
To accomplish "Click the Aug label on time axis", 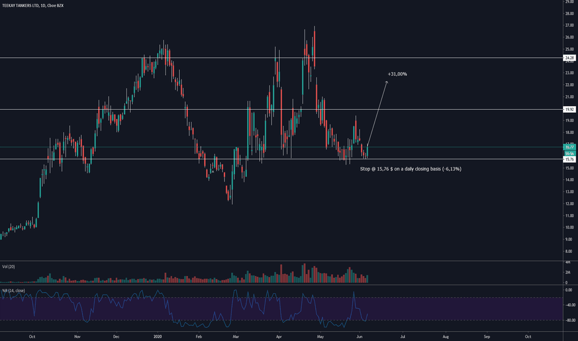I will coord(446,337).
